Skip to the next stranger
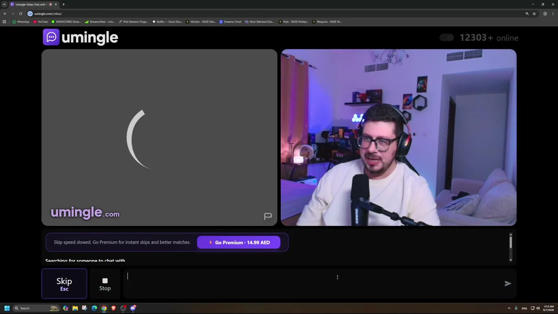 coord(64,283)
